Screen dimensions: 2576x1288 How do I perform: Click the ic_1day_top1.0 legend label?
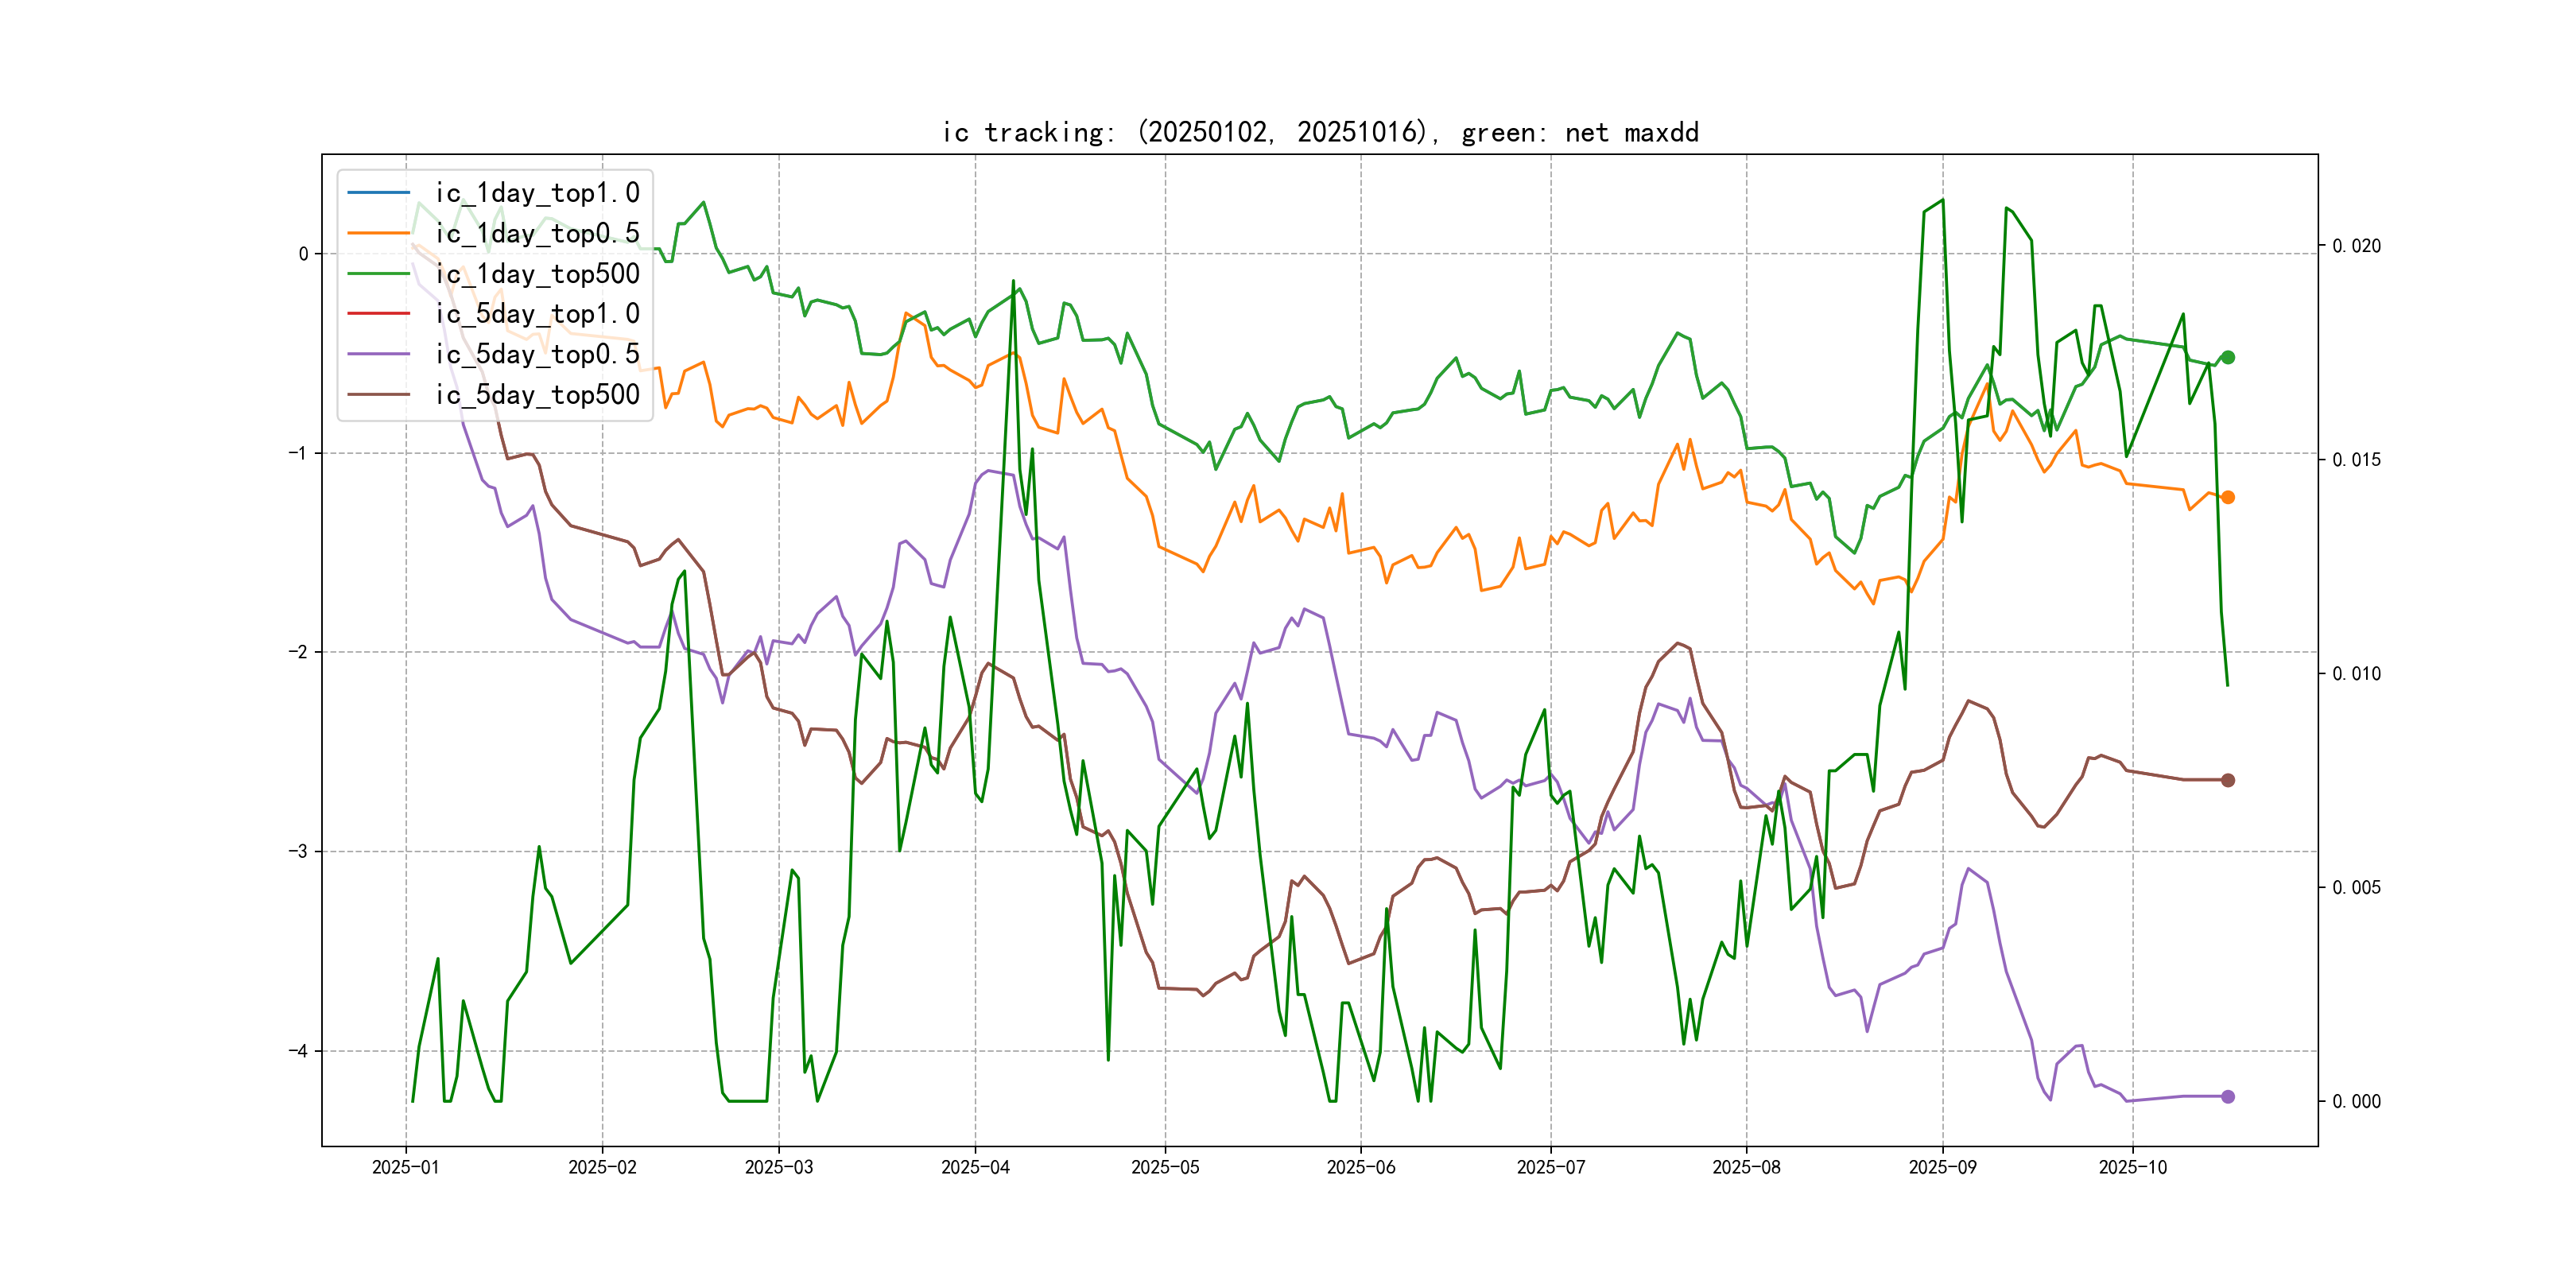click(x=537, y=193)
